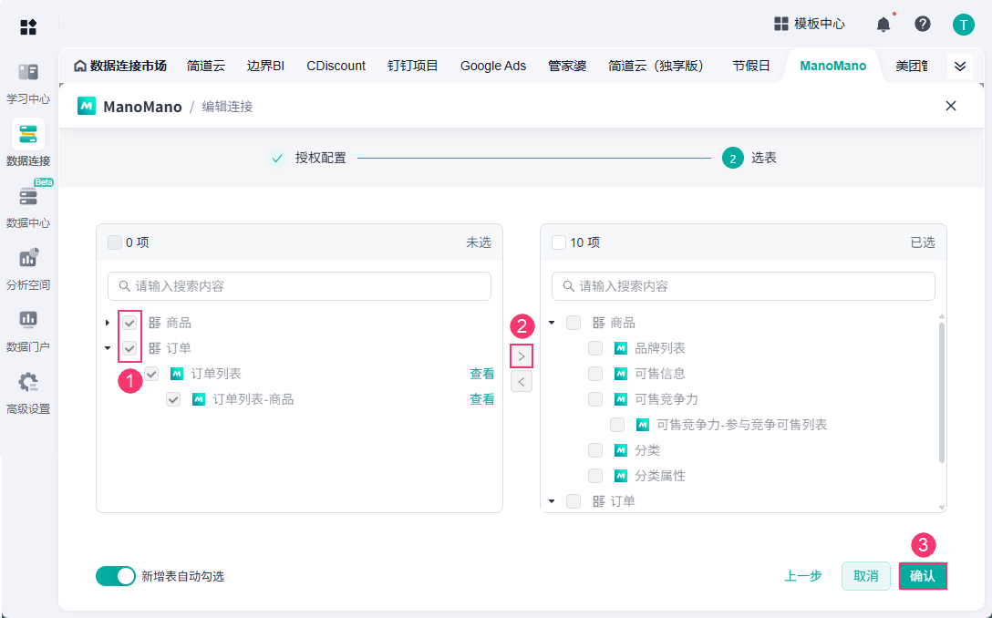Open 数据中心 Beta in the sidebar
The height and width of the screenshot is (618, 992).
click(x=28, y=206)
